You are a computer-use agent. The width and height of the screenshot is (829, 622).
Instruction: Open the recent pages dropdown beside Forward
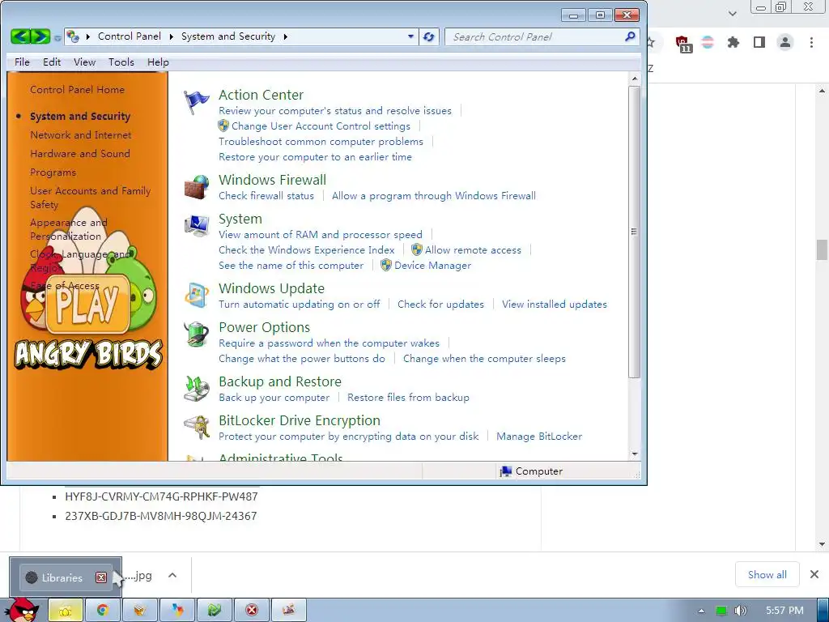(57, 38)
